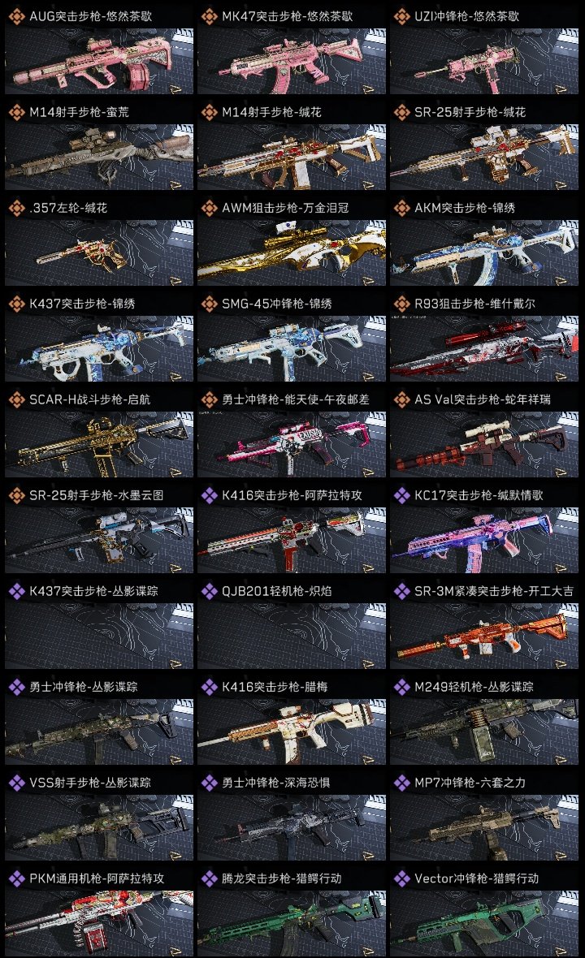Click the M14射手步枪-蛮荒 title label
This screenshot has height=958, width=585.
(x=79, y=112)
